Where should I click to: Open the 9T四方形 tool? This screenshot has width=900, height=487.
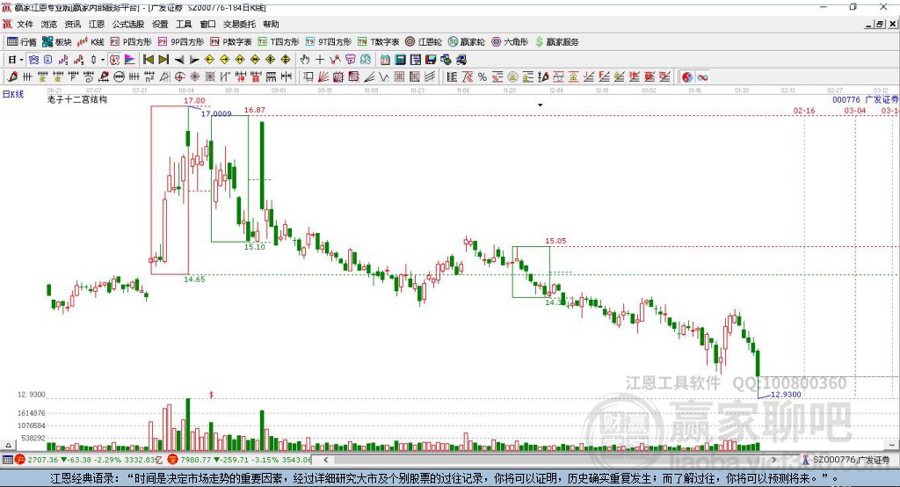(329, 42)
